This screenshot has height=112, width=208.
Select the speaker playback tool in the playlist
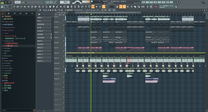pyautogui.click(x=62, y=10)
